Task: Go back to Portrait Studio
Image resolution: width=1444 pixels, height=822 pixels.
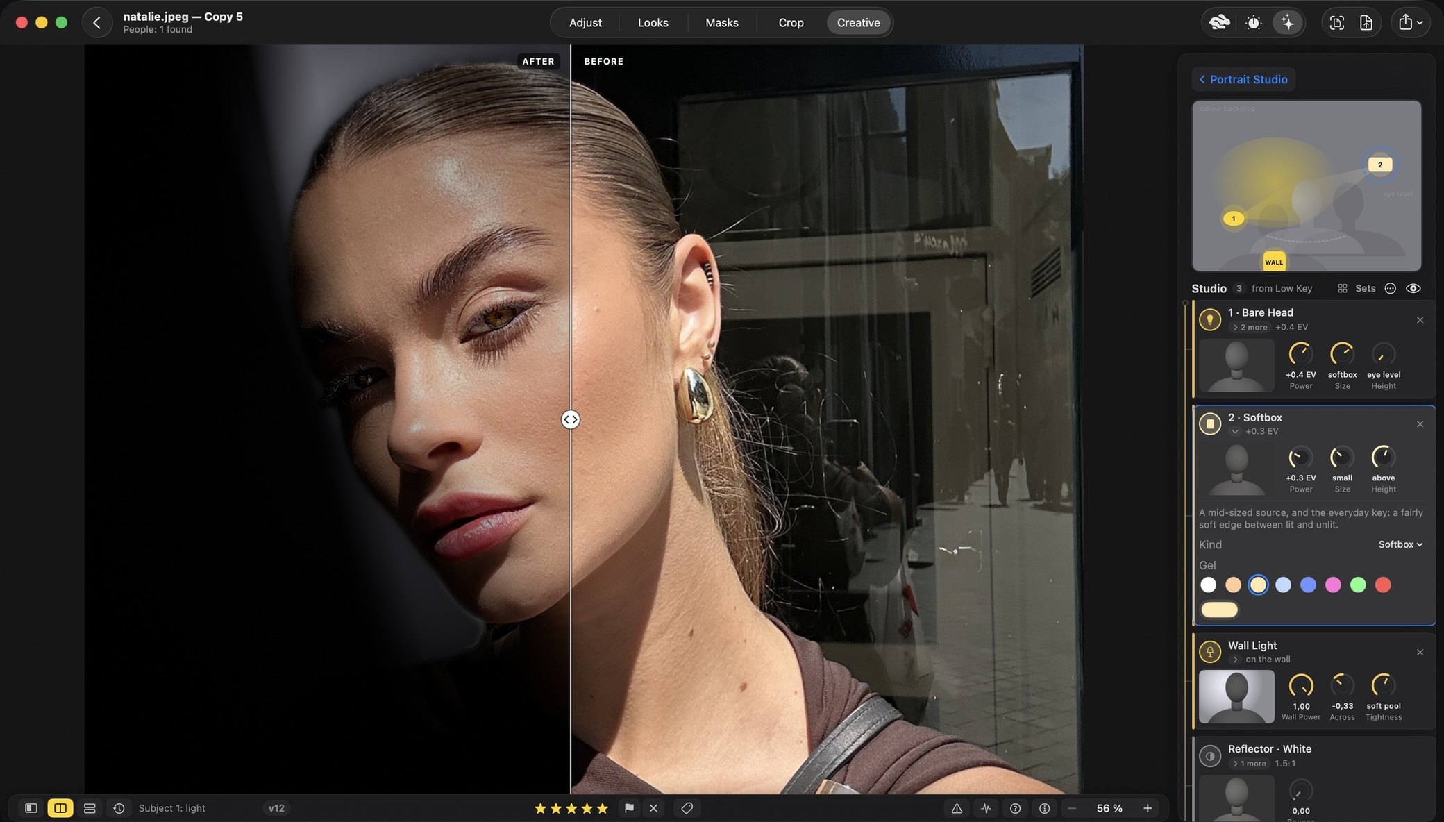Action: tap(1243, 79)
